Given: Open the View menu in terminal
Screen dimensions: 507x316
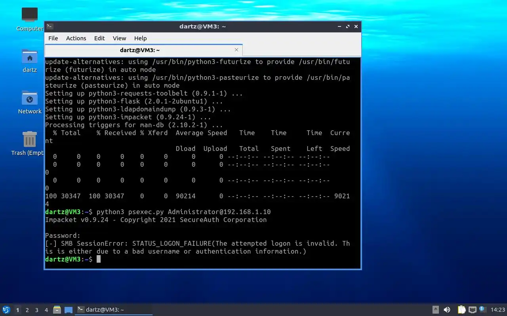Looking at the screenshot, I should pyautogui.click(x=119, y=38).
